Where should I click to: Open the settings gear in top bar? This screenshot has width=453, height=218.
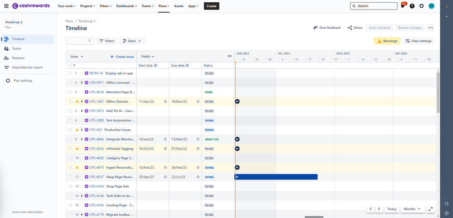422,6
